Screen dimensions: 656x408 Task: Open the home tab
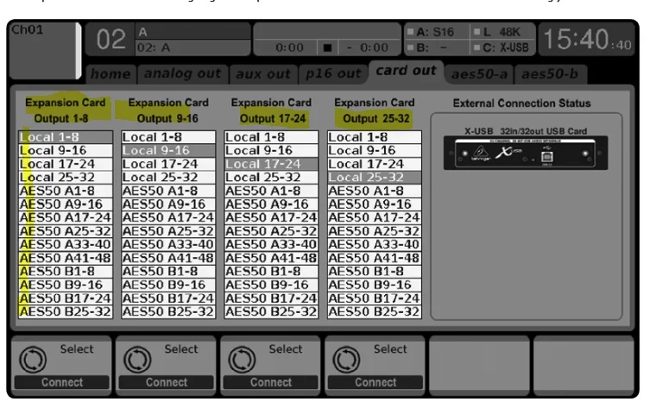[110, 74]
